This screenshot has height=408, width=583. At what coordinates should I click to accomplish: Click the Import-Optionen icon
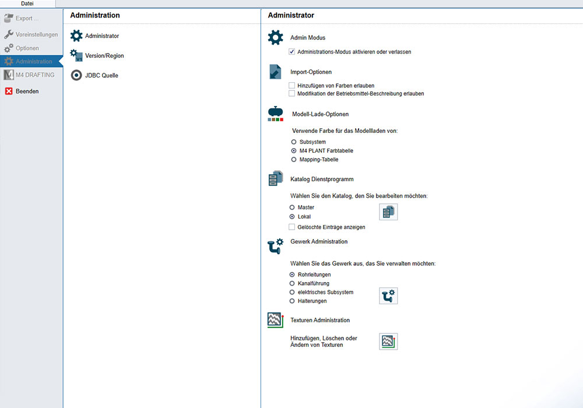pos(275,72)
